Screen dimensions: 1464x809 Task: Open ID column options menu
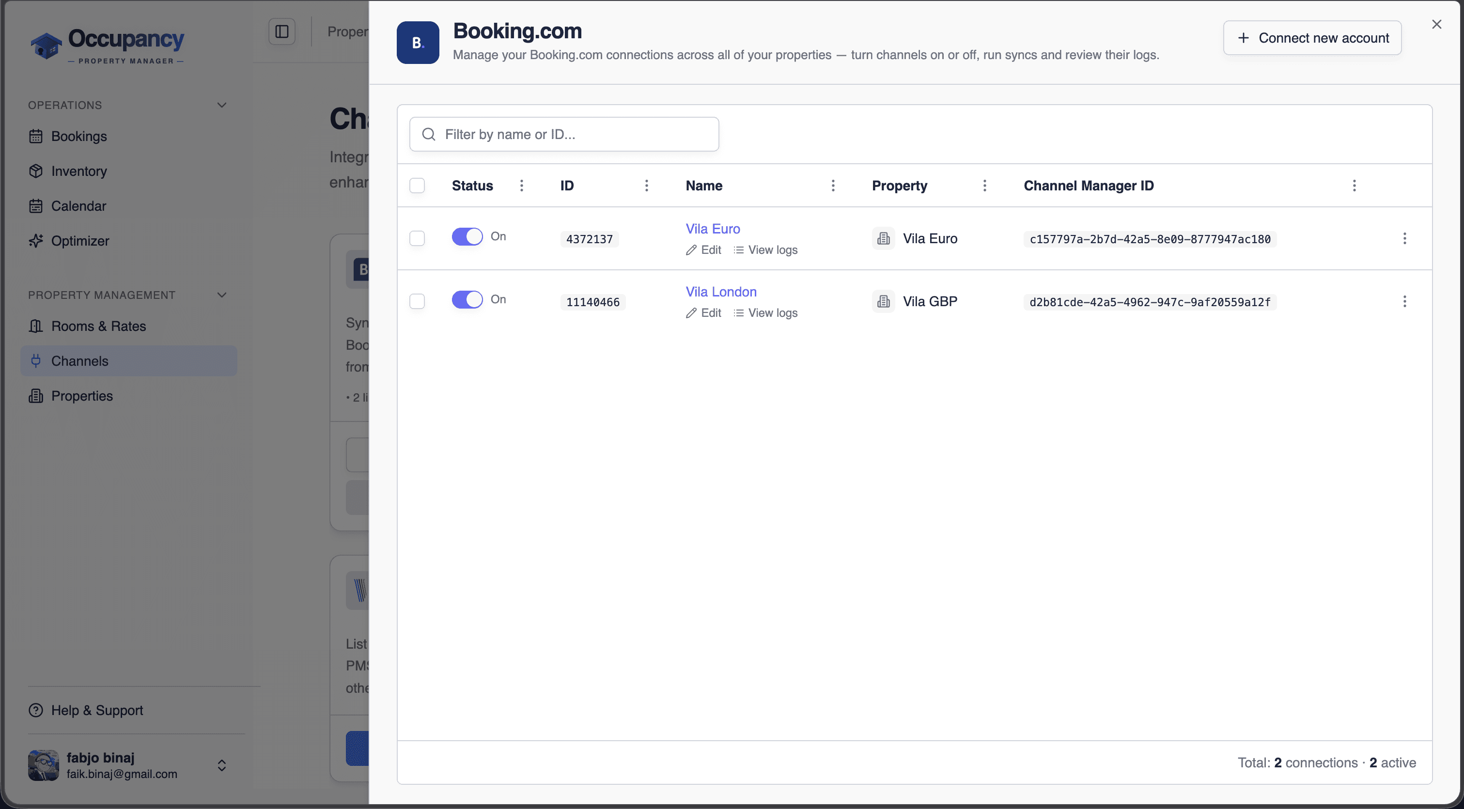click(x=647, y=186)
